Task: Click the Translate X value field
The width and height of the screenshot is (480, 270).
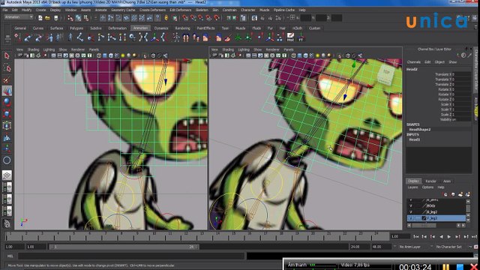Action: [462, 74]
